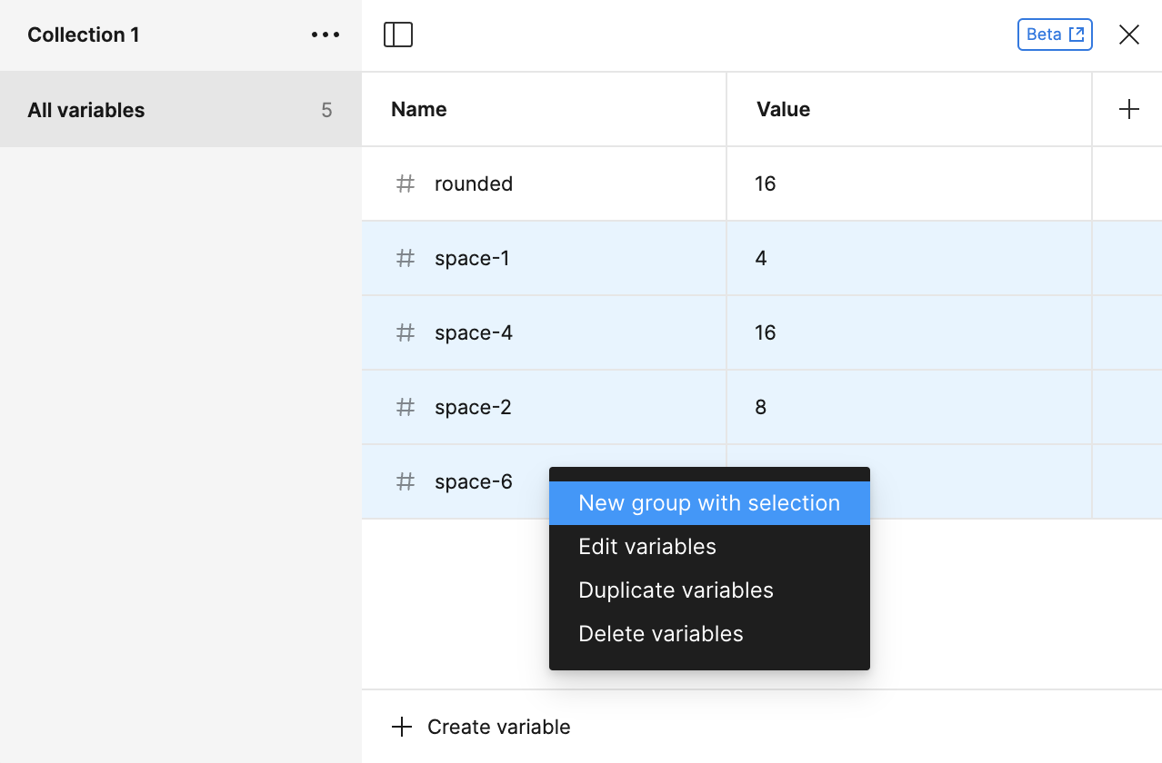Click the number type icon beside rounded
Image resolution: width=1162 pixels, height=763 pixels.
(x=405, y=183)
